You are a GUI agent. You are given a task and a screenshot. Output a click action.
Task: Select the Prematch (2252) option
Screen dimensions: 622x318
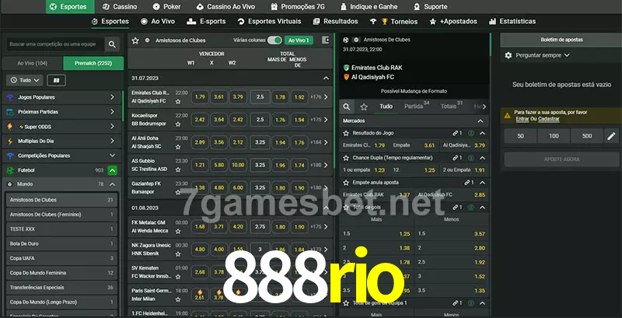point(92,63)
